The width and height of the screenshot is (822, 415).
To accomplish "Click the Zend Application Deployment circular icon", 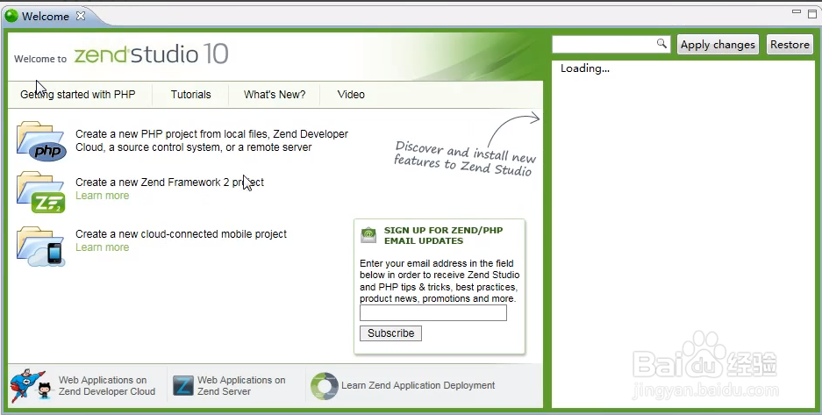I will coord(324,386).
